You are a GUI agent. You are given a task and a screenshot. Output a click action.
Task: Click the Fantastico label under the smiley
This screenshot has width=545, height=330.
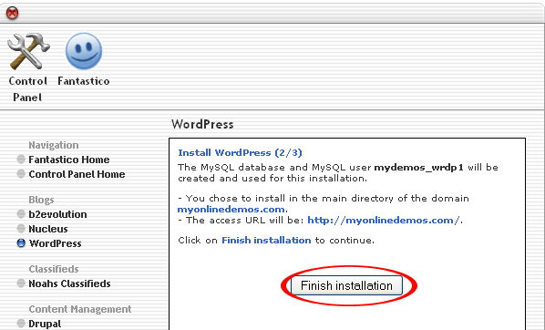point(84,81)
